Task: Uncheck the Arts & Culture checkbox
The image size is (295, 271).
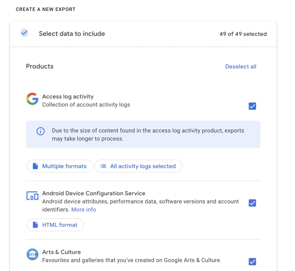Action: [x=252, y=262]
